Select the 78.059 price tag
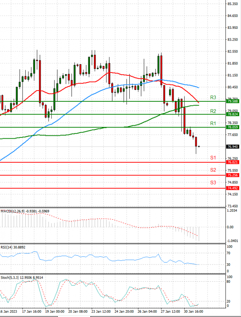This screenshot has width=241, height=317. (x=233, y=127)
